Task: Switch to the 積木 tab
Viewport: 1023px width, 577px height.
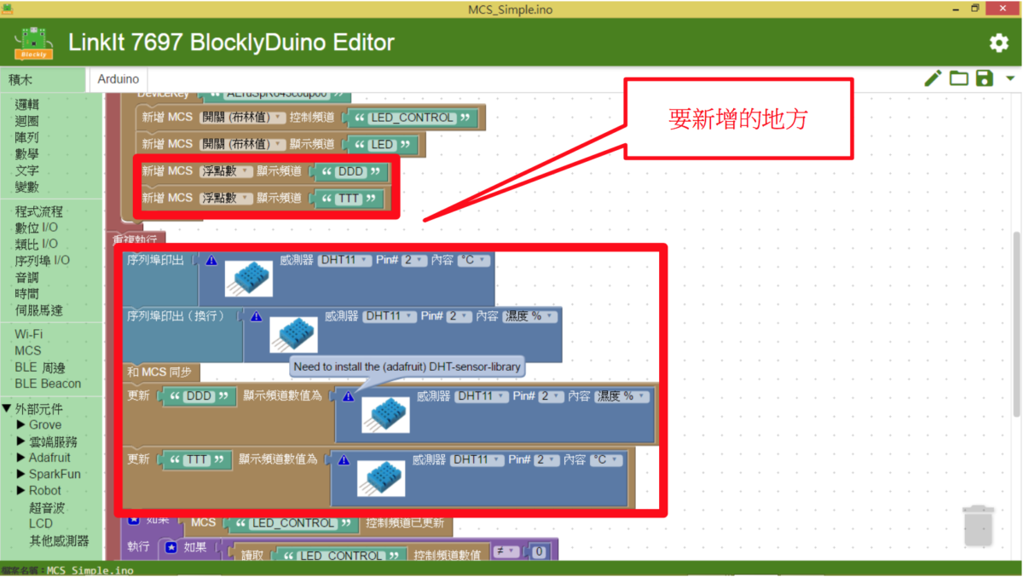Action: pos(43,79)
